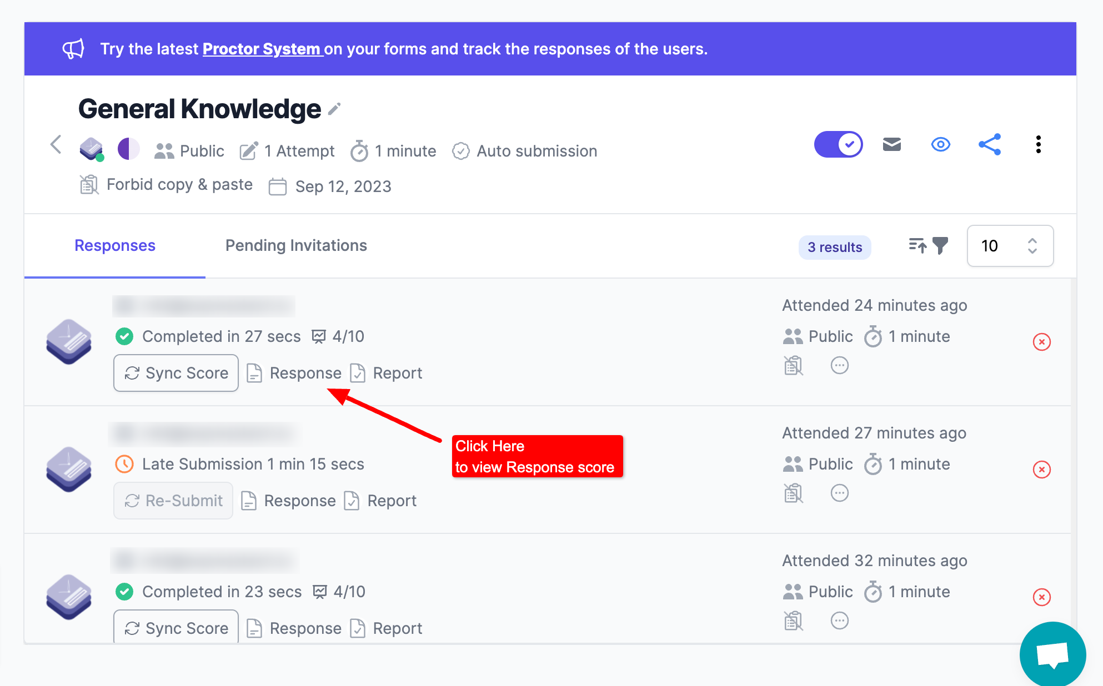Click the ellipsis icon on first response row
The image size is (1103, 686).
pyautogui.click(x=839, y=365)
